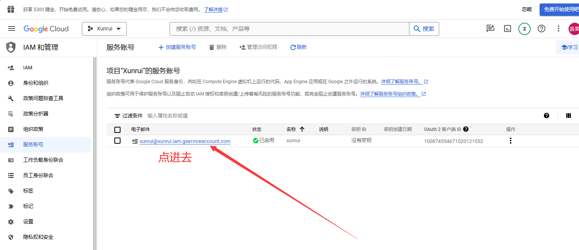
Task: Select 服务账号 in the sidebar
Action: (x=45, y=144)
